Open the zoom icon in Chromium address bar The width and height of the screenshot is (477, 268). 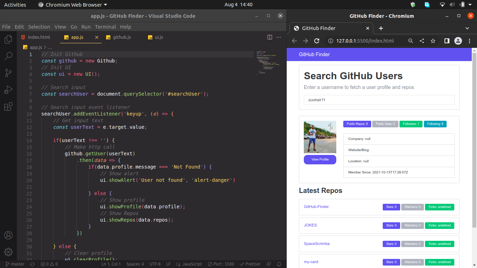pyautogui.click(x=411, y=41)
